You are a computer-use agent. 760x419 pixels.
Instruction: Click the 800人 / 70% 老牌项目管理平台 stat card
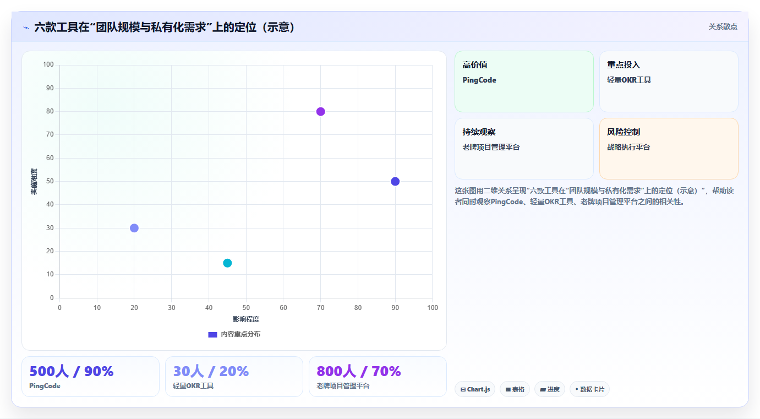click(378, 377)
